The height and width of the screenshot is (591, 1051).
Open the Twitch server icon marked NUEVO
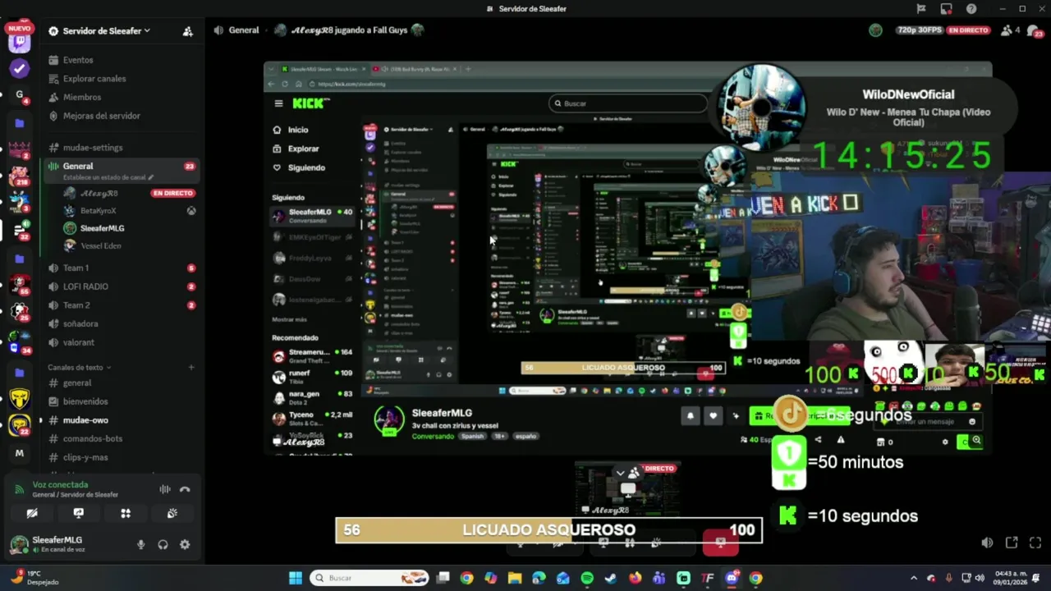(19, 42)
